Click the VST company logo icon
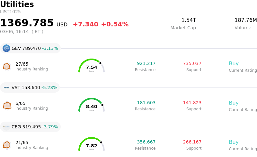The height and width of the screenshot is (157, 257). click(x=6, y=88)
